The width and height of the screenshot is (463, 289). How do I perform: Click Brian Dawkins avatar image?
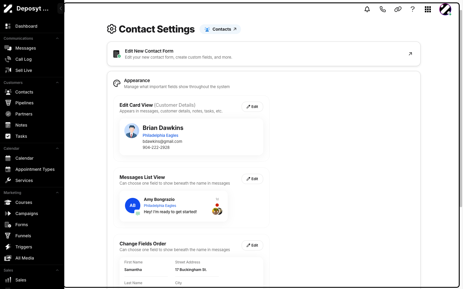[132, 131]
